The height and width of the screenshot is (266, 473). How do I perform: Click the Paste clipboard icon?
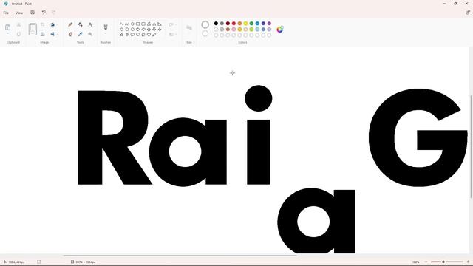(8, 27)
